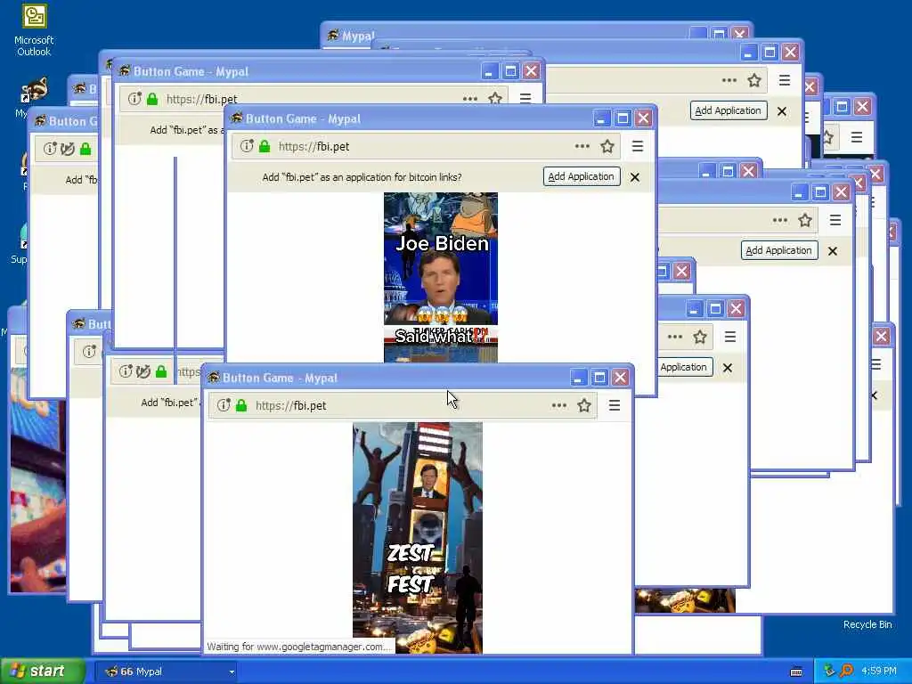
Task: Open the hamburger menu in the middle-right background window
Action: coord(835,220)
